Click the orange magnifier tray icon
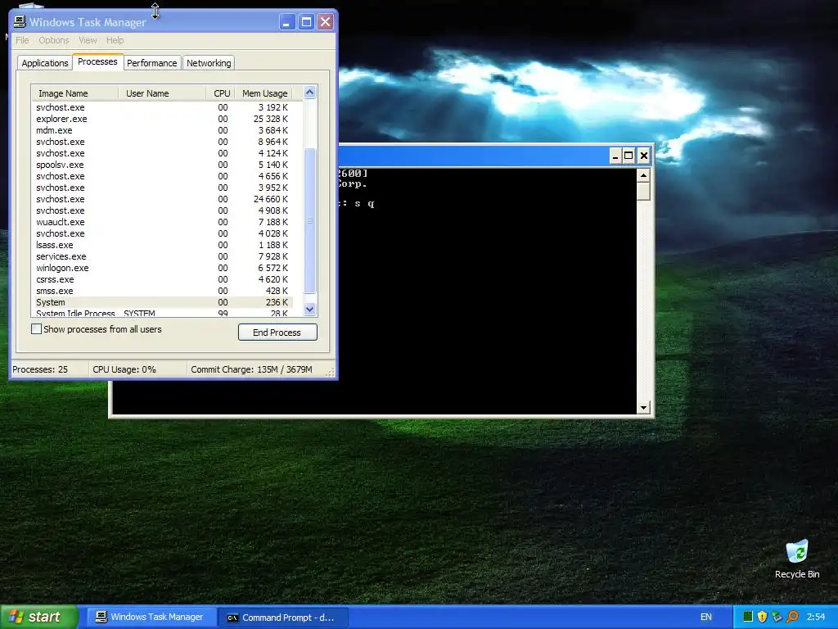Viewport: 838px width, 629px height. [x=792, y=617]
